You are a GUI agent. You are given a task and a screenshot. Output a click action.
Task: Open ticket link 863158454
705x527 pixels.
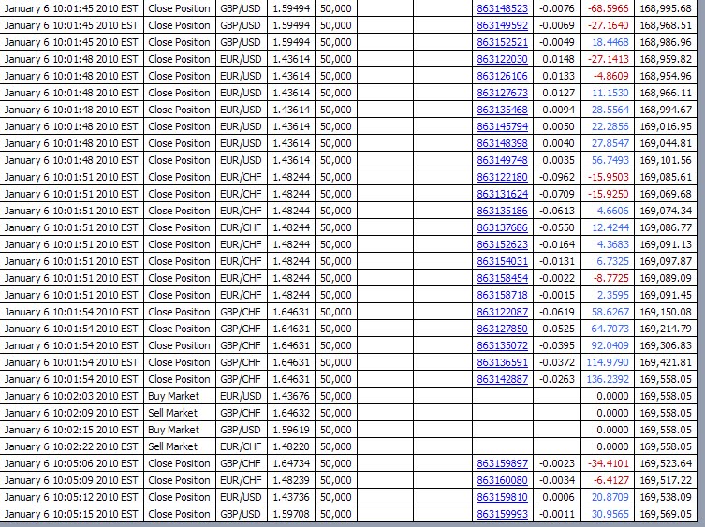pos(502,278)
